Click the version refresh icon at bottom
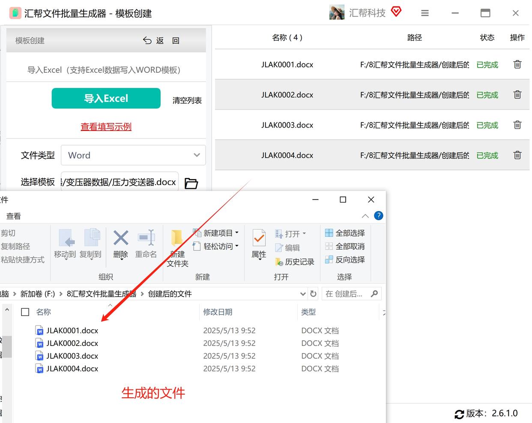The height and width of the screenshot is (423, 532). 459,414
